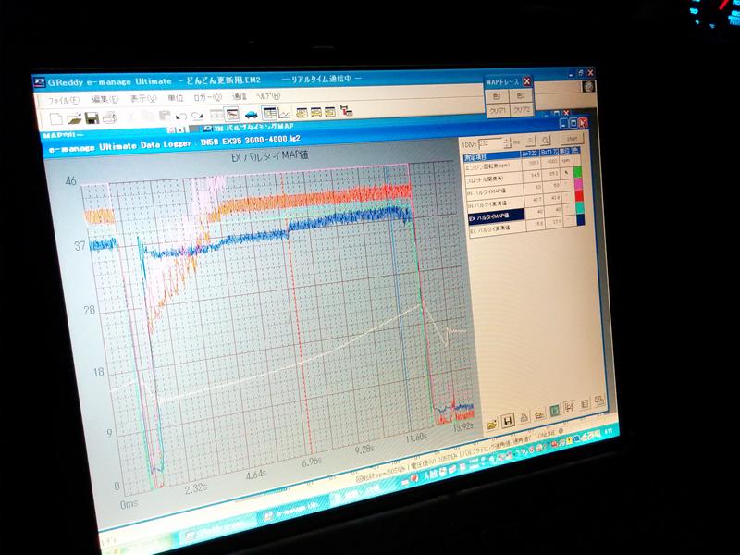Click the list icon in the Data Logger bottom bar

(x=585, y=404)
